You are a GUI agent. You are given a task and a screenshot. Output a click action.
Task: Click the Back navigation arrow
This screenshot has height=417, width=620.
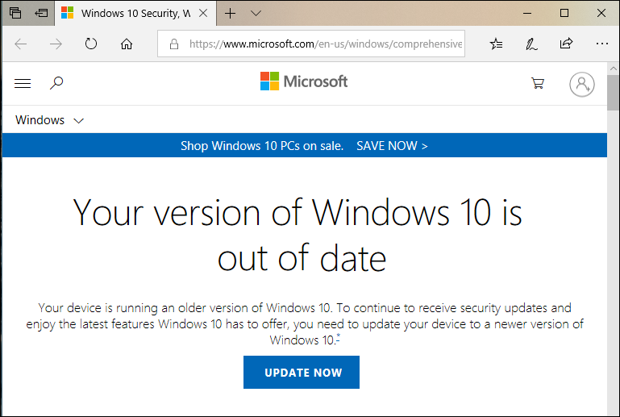click(21, 44)
